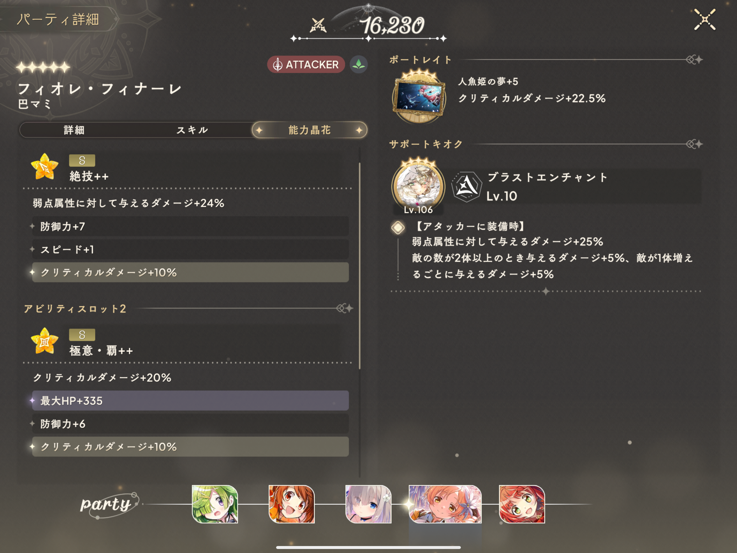
Task: Select the orange-haired cheering party member
Action: point(292,504)
